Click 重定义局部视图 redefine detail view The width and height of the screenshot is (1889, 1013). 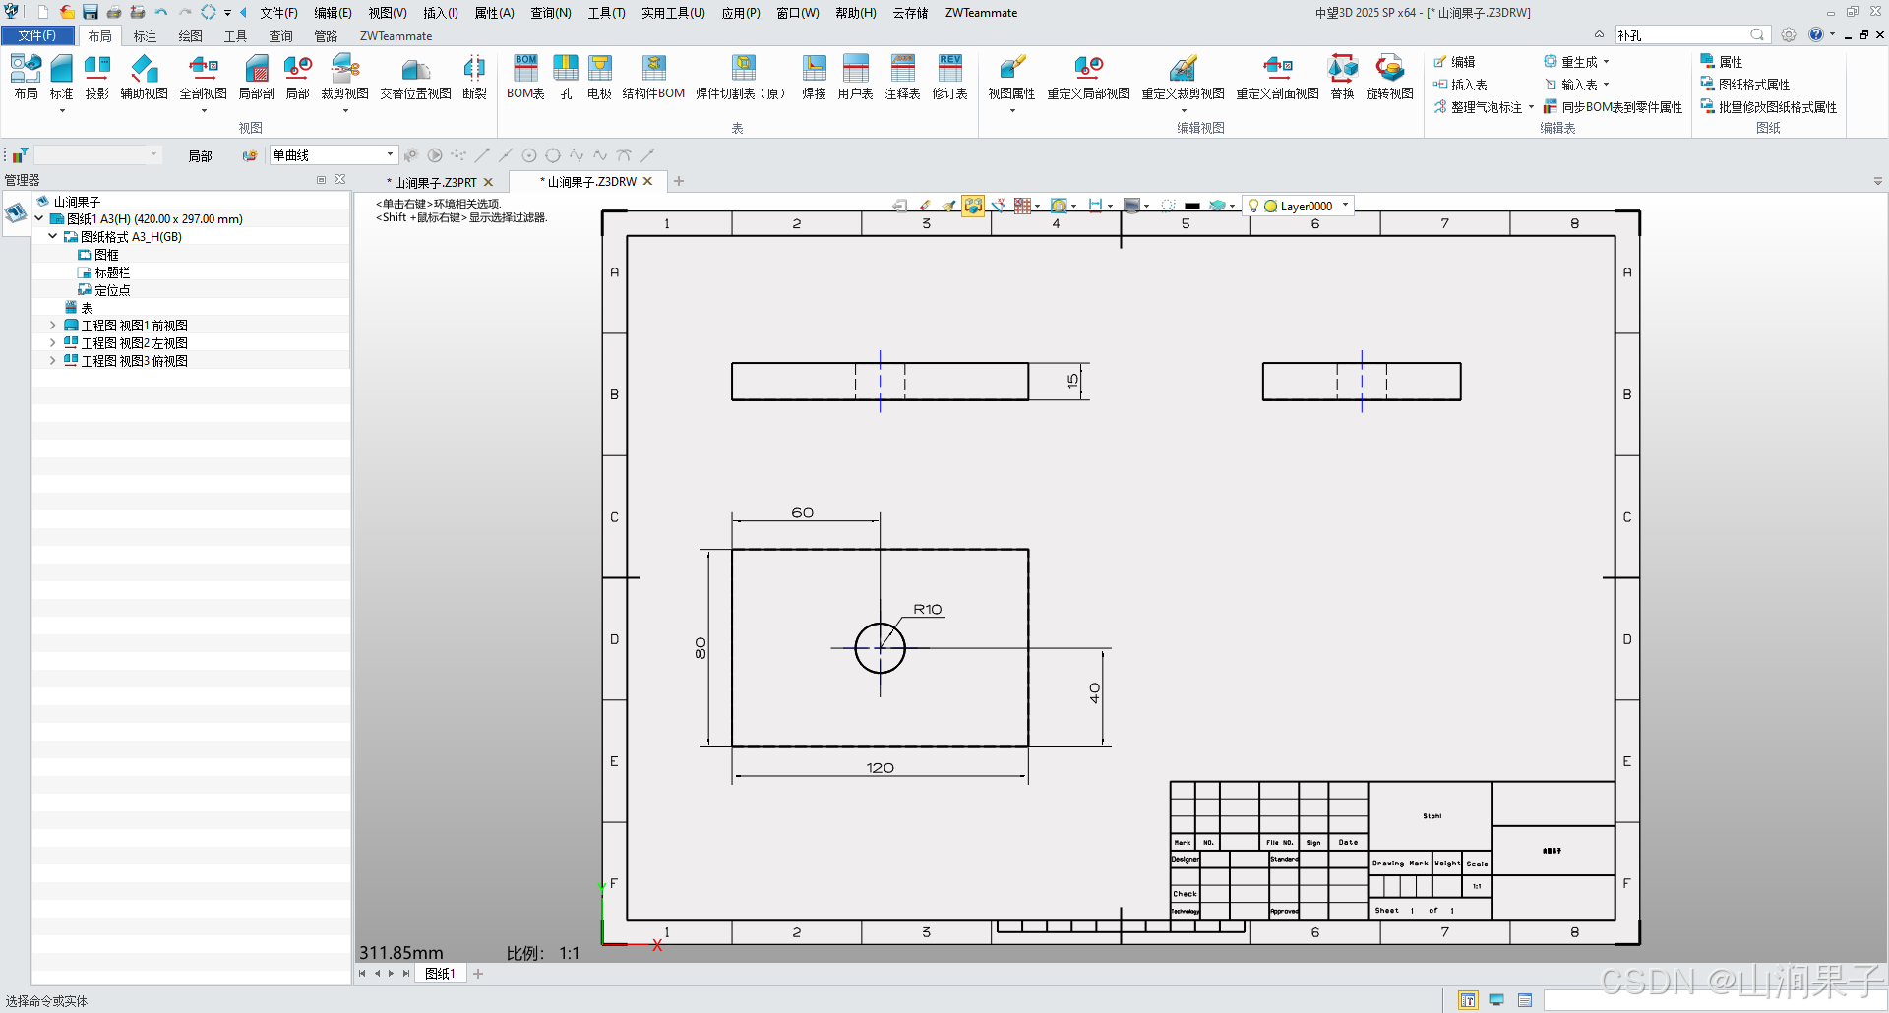pyautogui.click(x=1088, y=77)
